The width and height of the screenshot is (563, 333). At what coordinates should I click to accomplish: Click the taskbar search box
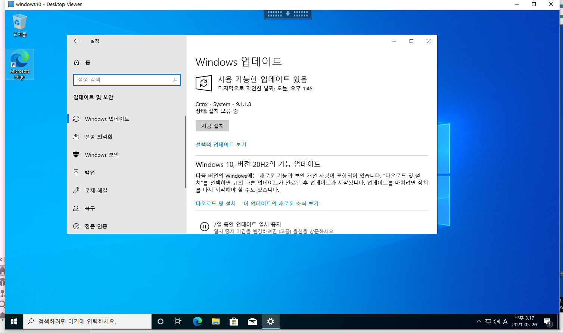tap(87, 321)
